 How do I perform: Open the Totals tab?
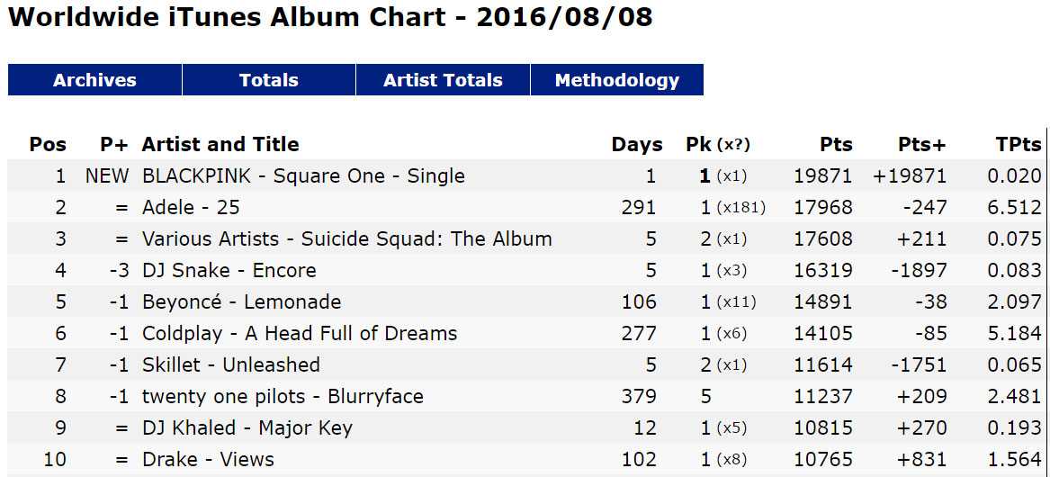coord(268,80)
